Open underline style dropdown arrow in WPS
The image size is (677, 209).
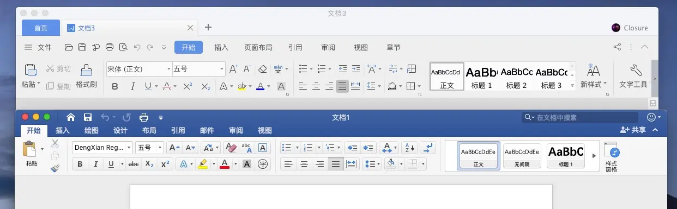click(156, 86)
